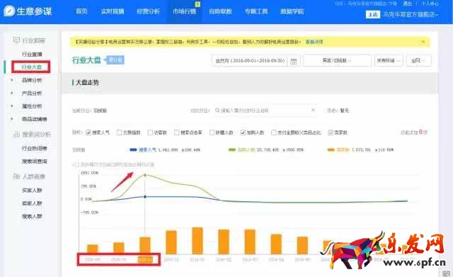Open 行业热词榜 in the sidebar
453x277 pixels.
pyautogui.click(x=34, y=148)
